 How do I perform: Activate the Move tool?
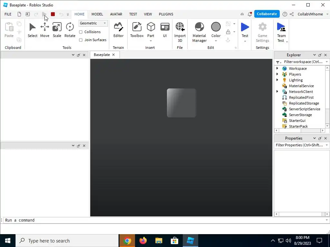[x=44, y=30]
